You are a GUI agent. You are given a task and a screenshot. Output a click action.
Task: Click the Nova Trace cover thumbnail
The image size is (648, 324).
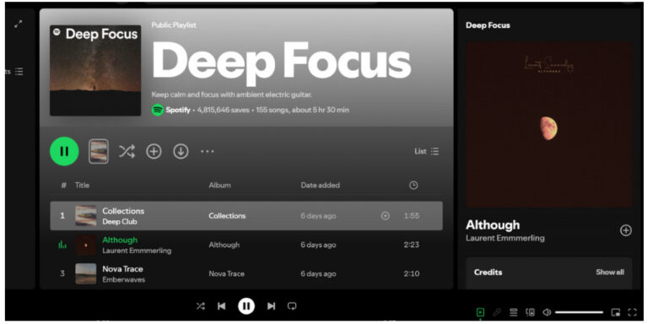86,273
